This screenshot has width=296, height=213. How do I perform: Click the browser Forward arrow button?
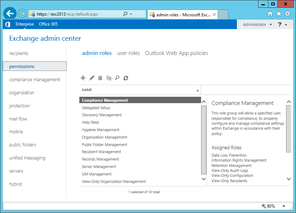tap(22, 13)
